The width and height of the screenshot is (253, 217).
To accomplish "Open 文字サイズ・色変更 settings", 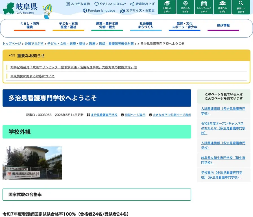I will pyautogui.click(x=137, y=11).
